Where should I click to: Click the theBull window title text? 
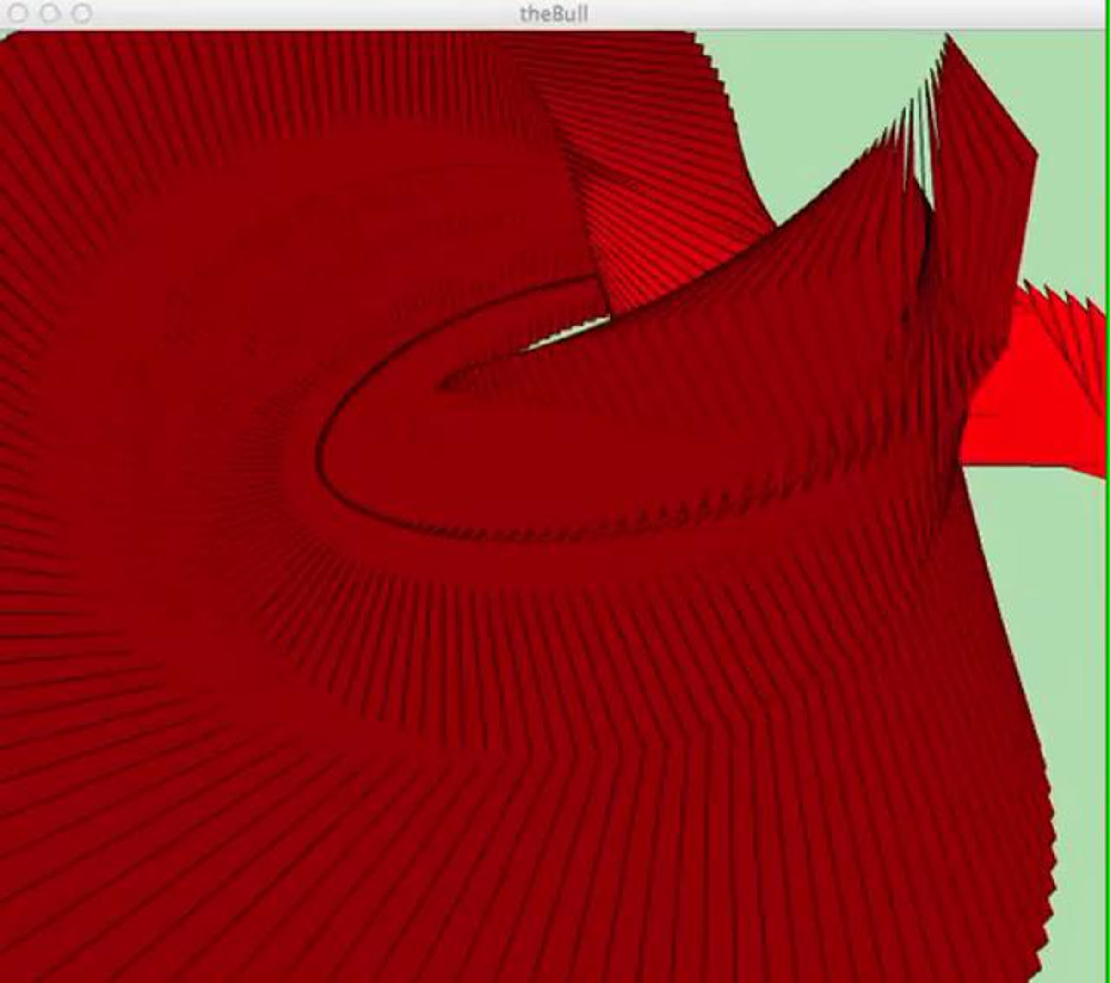pos(554,13)
